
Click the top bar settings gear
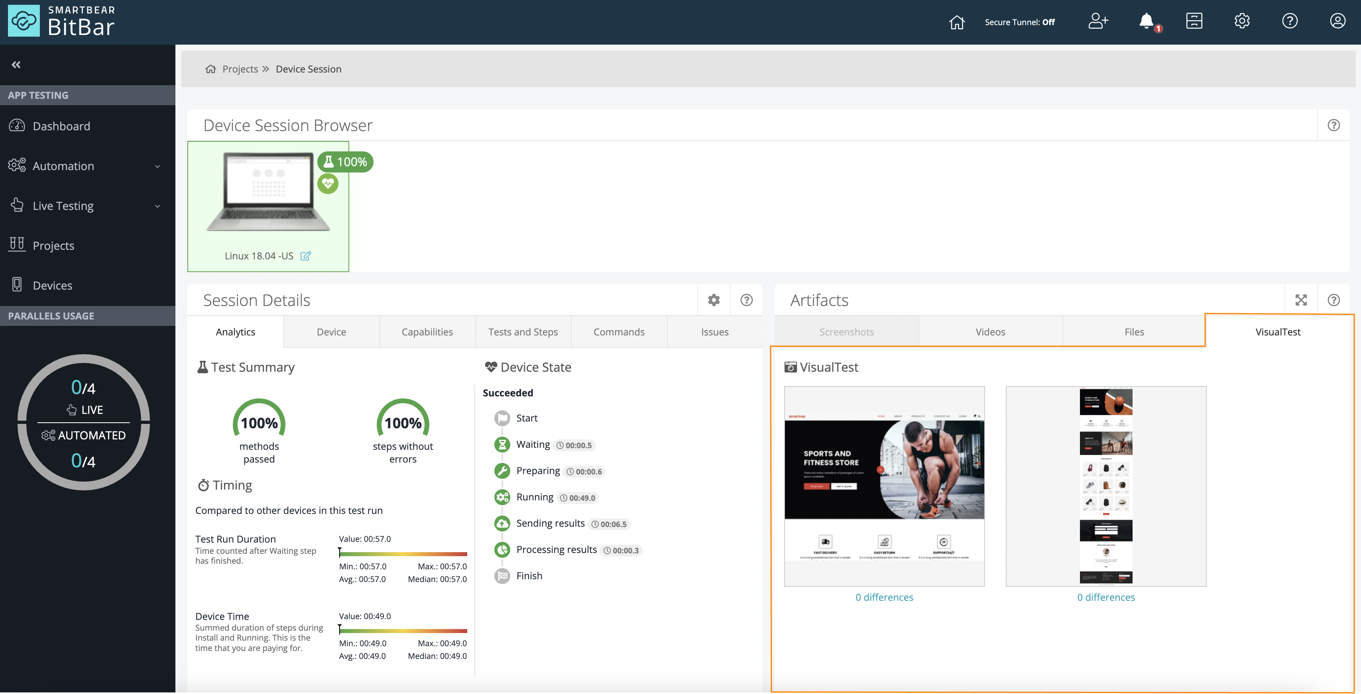click(x=1241, y=21)
